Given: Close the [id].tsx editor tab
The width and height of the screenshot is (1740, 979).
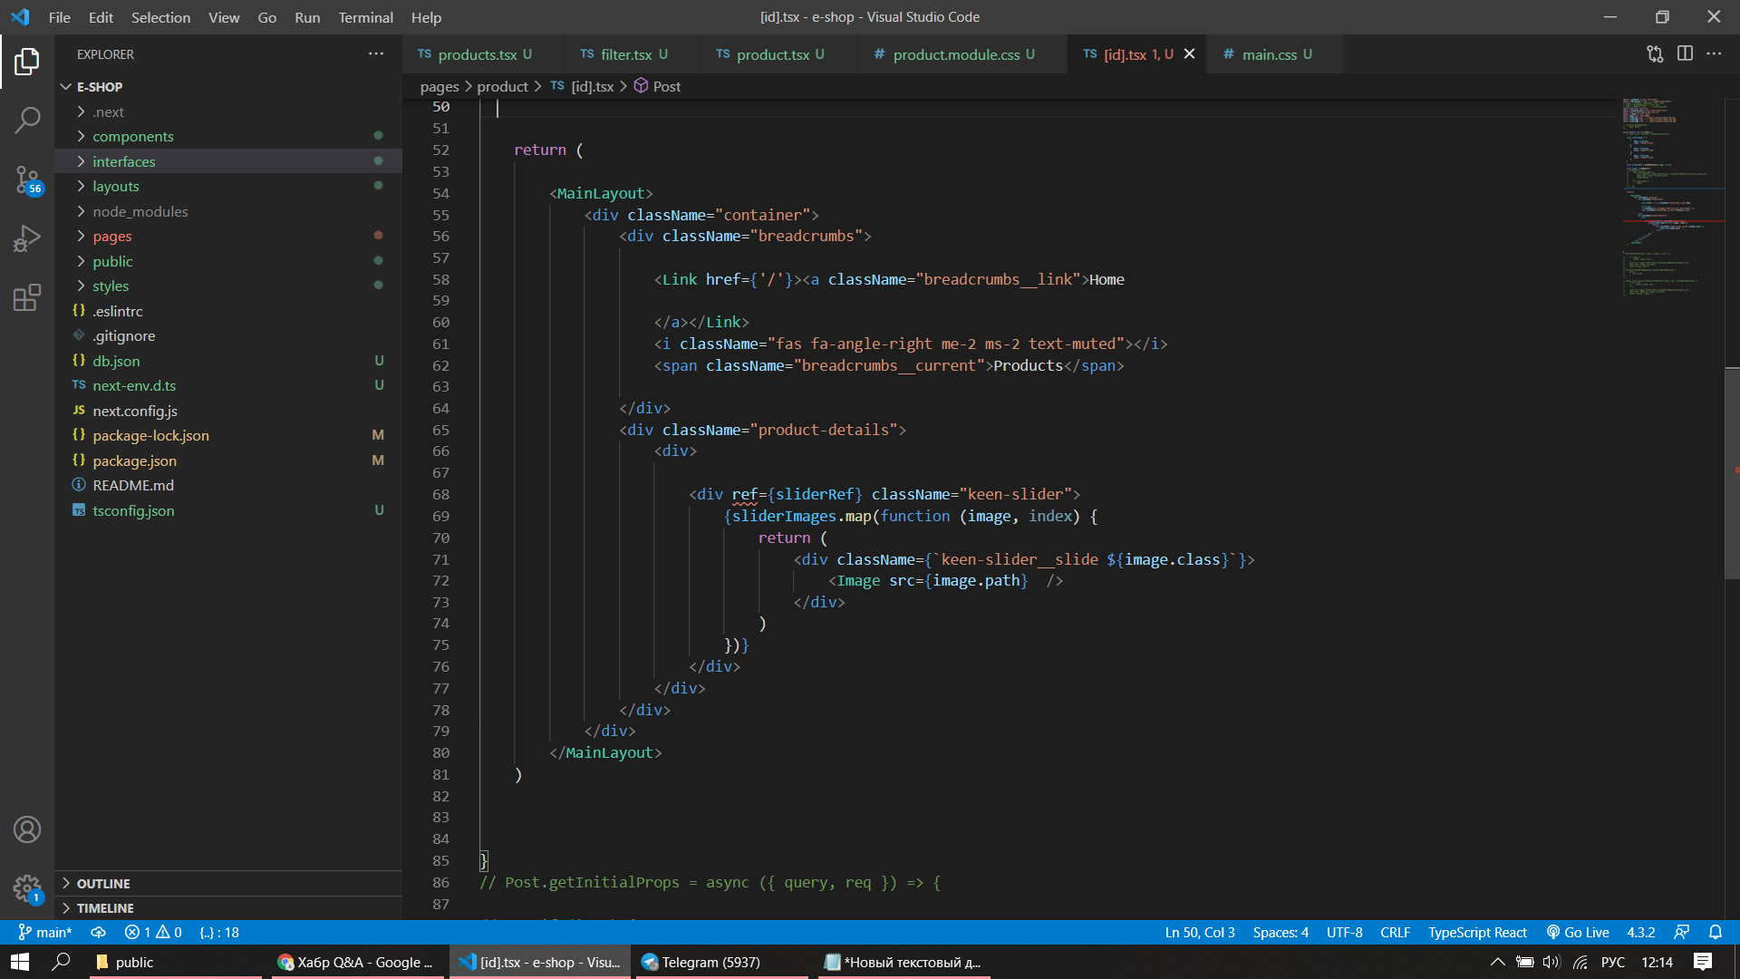Looking at the screenshot, I should (1189, 54).
